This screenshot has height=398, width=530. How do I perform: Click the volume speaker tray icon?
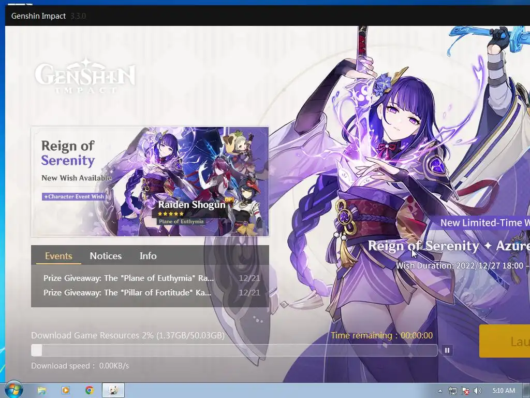click(x=477, y=391)
